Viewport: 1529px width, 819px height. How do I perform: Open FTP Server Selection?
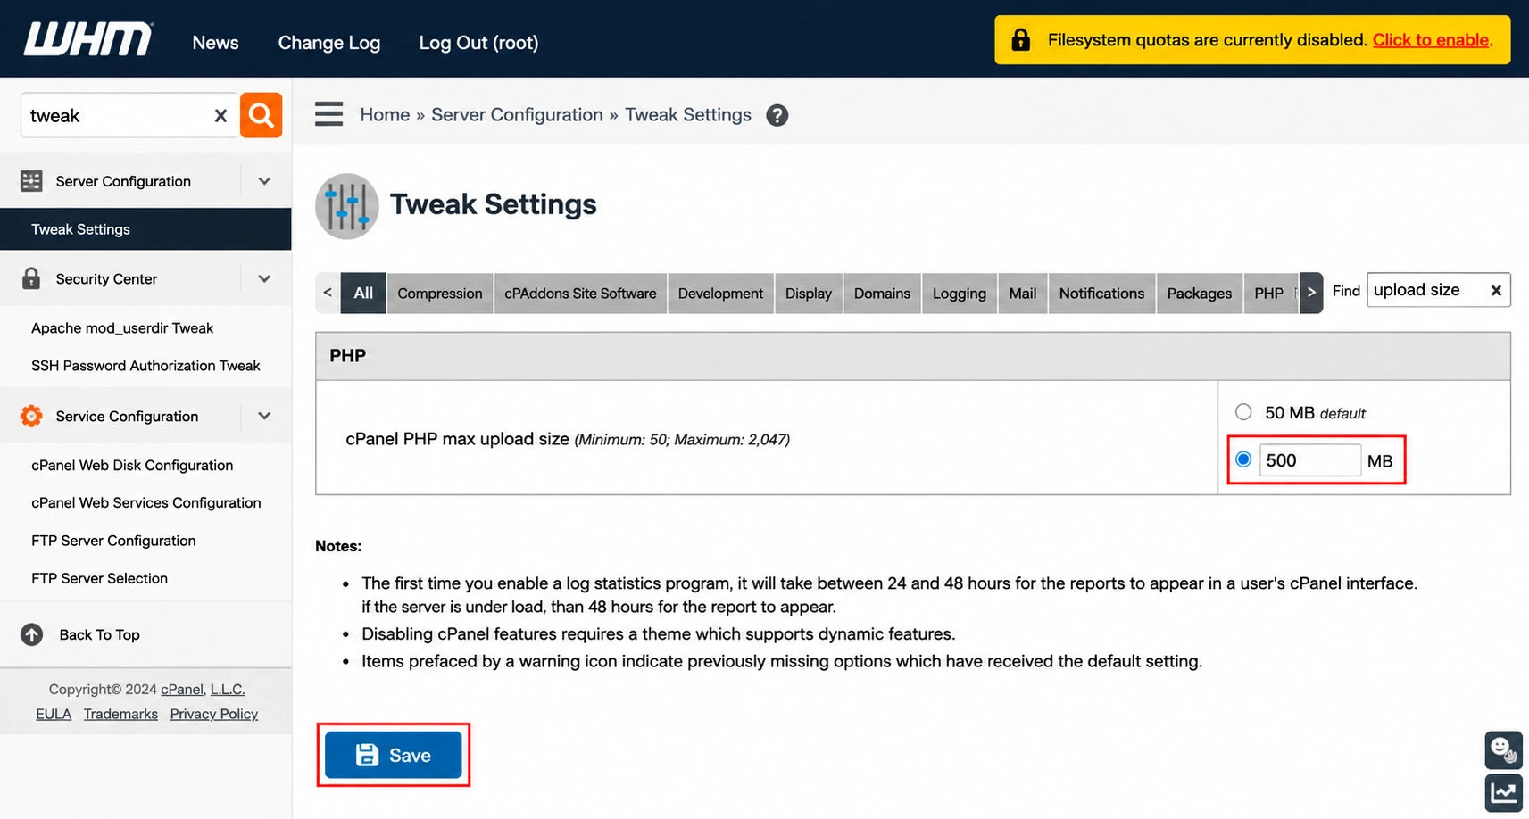pyautogui.click(x=99, y=578)
